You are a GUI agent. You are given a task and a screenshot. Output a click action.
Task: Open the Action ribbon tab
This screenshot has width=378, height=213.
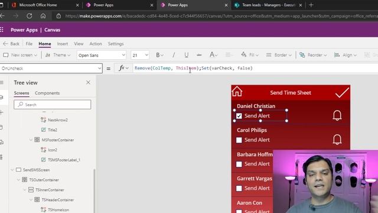(x=96, y=44)
